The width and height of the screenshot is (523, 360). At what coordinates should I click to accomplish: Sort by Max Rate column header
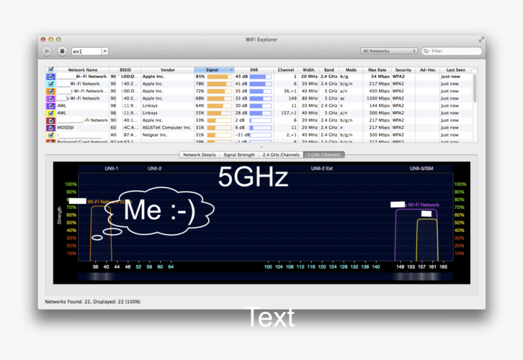point(377,70)
